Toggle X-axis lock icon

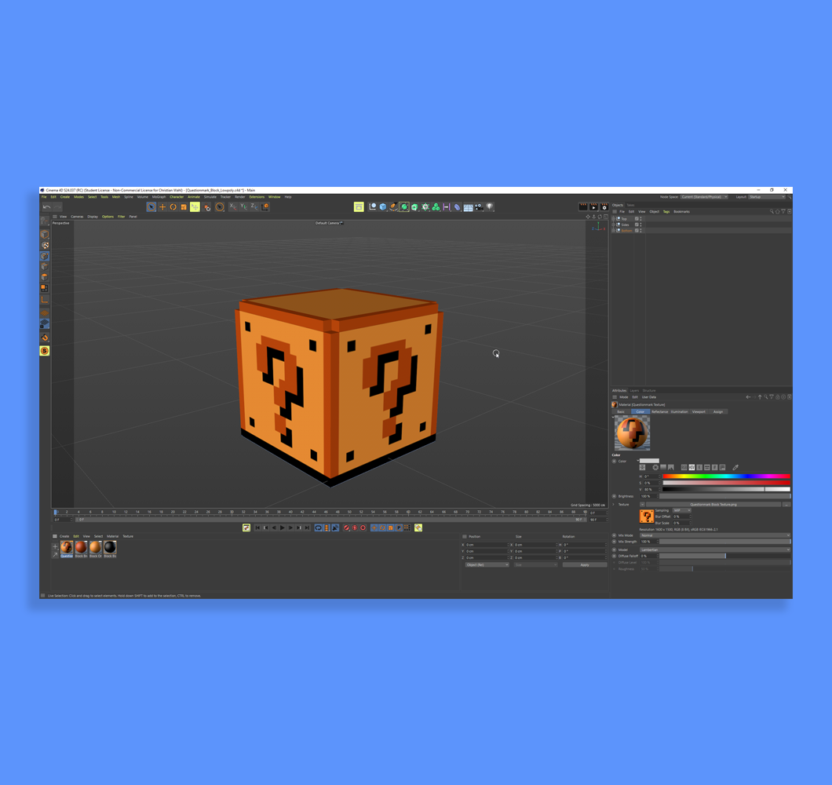pyautogui.click(x=232, y=206)
